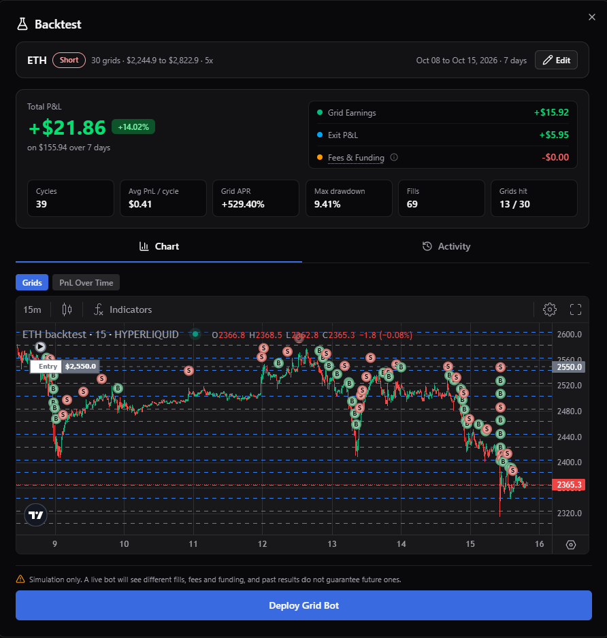Click the TradingView logo on the chart
This screenshot has height=638, width=607.
(x=36, y=515)
